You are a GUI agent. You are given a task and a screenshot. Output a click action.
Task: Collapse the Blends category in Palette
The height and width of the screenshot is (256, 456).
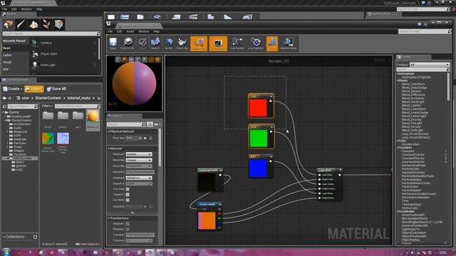click(x=398, y=80)
